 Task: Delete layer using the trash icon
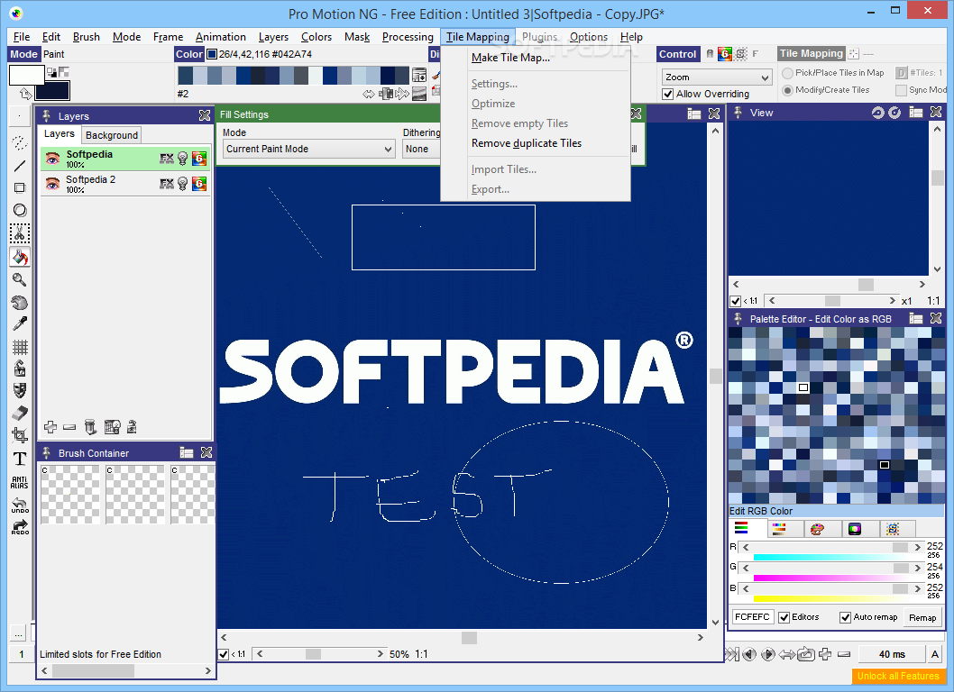(x=90, y=427)
